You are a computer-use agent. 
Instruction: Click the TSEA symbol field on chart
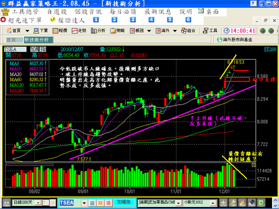[15, 49]
